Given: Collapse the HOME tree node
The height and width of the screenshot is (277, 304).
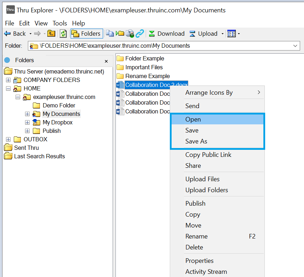Looking at the screenshot, I should coord(8,88).
